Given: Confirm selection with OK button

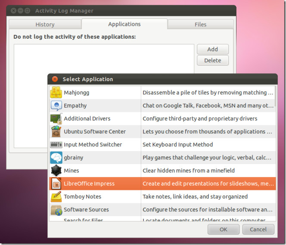Looking at the screenshot, I should (224, 229).
